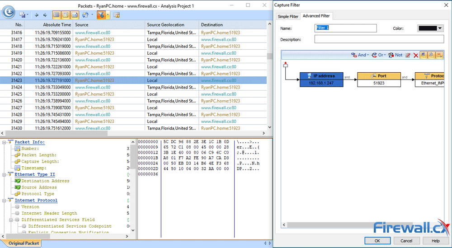The height and width of the screenshot is (248, 452).
Task: Select the IP address filter node
Action: tap(321, 80)
